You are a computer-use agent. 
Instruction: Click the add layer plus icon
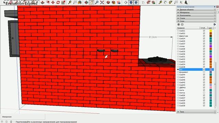(x=179, y=24)
